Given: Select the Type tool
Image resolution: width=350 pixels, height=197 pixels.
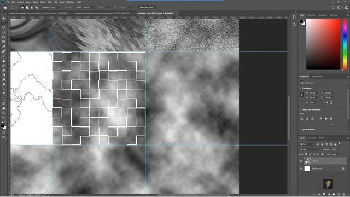Looking at the screenshot, I should (4, 94).
